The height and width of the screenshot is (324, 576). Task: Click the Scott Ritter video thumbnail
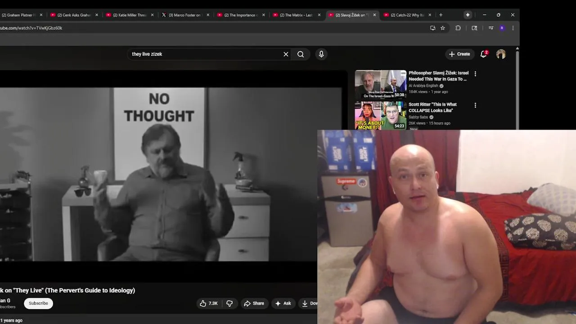click(381, 116)
